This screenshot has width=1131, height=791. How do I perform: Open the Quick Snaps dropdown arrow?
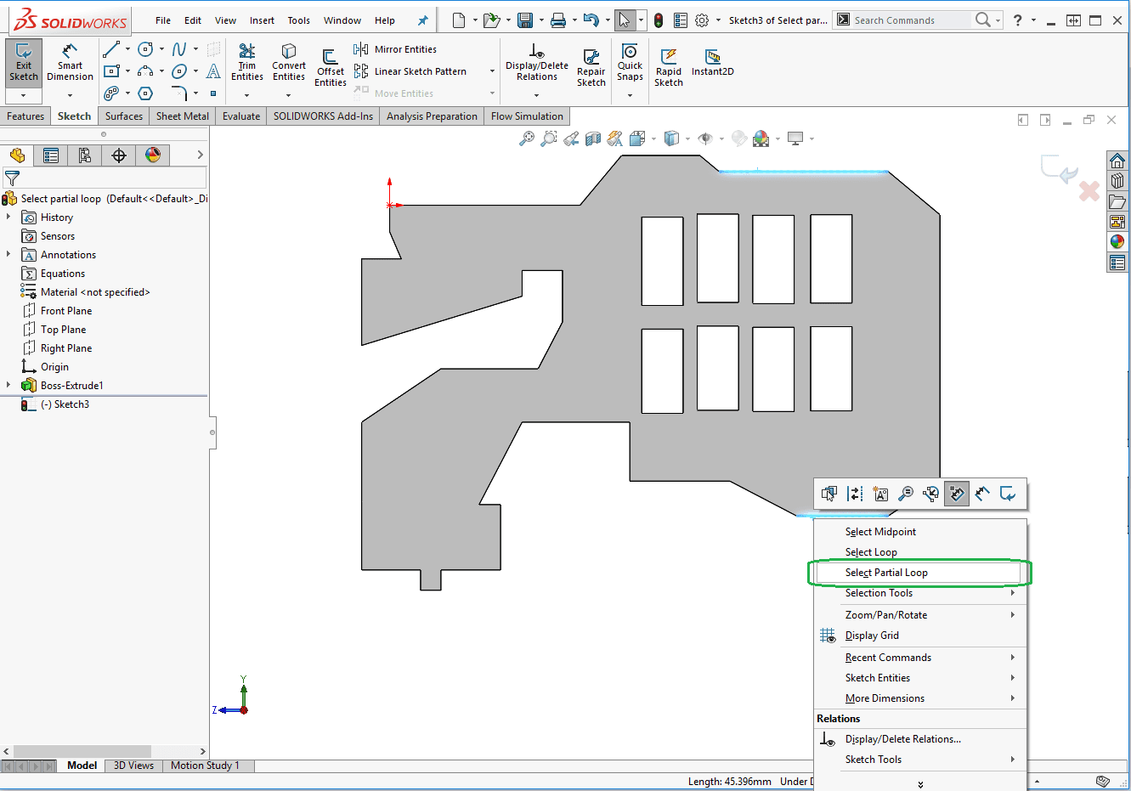[630, 95]
